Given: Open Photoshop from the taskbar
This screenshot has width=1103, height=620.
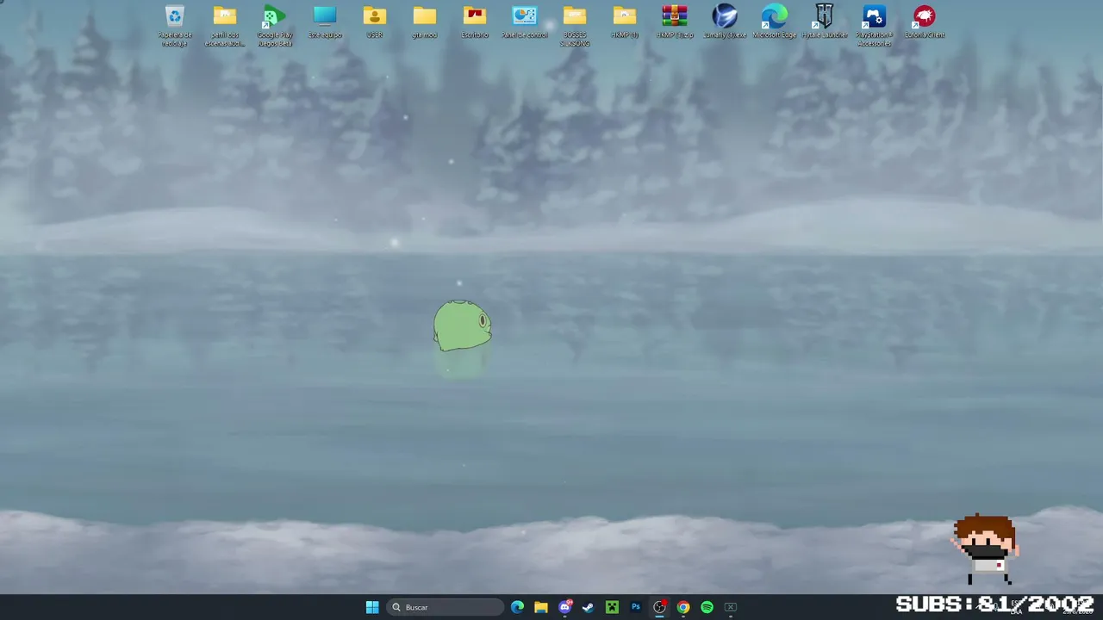Looking at the screenshot, I should pyautogui.click(x=636, y=607).
